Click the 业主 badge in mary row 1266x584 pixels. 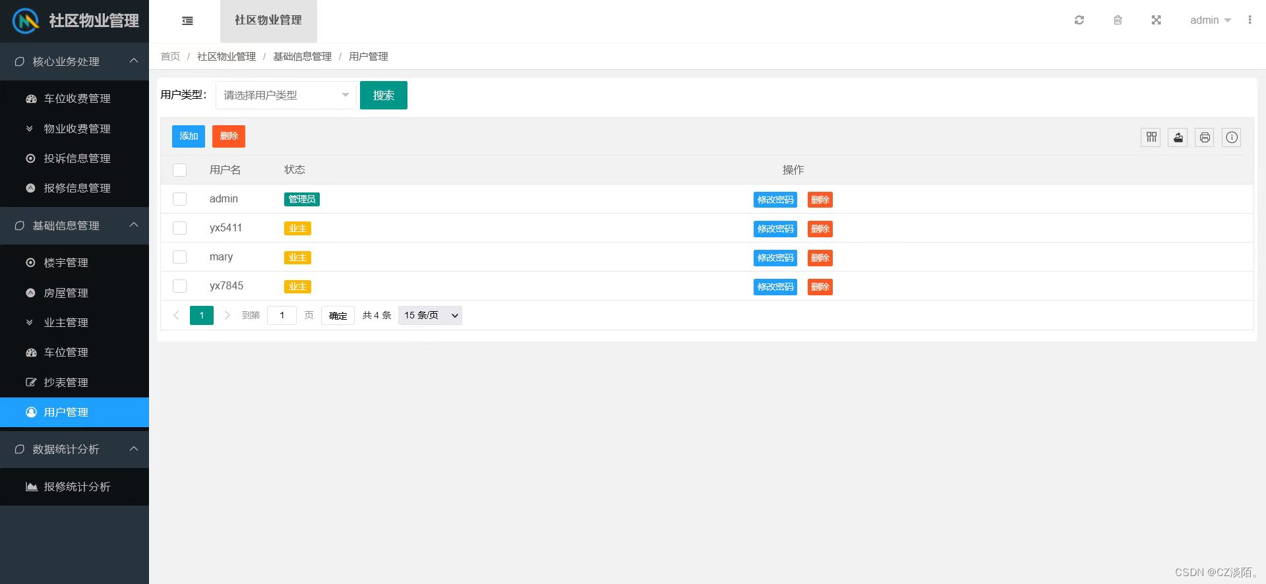point(297,257)
